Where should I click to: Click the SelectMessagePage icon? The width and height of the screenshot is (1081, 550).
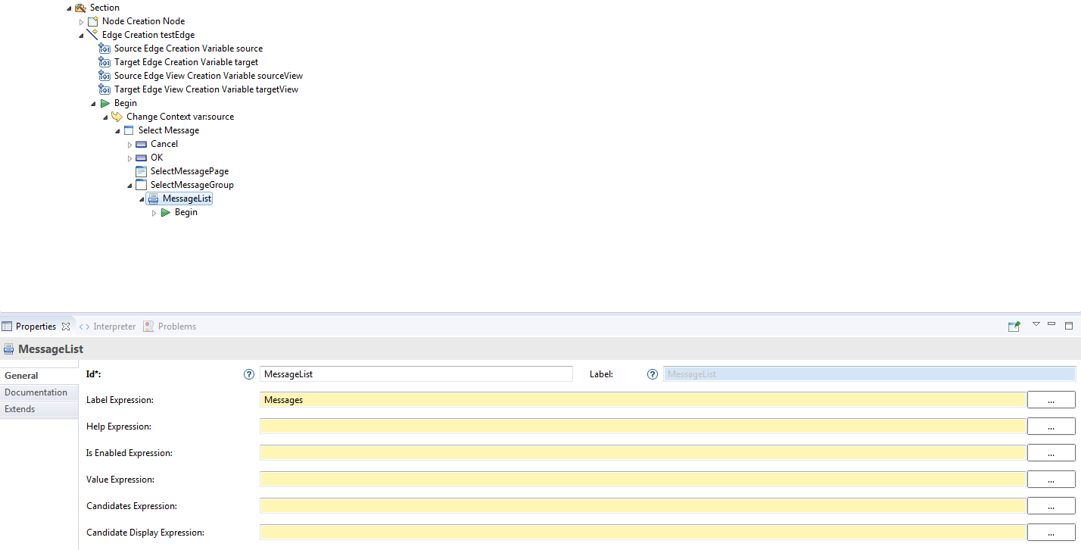click(141, 171)
